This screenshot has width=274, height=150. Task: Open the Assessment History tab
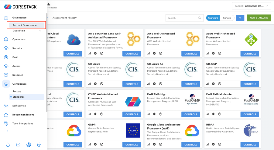[64, 18]
